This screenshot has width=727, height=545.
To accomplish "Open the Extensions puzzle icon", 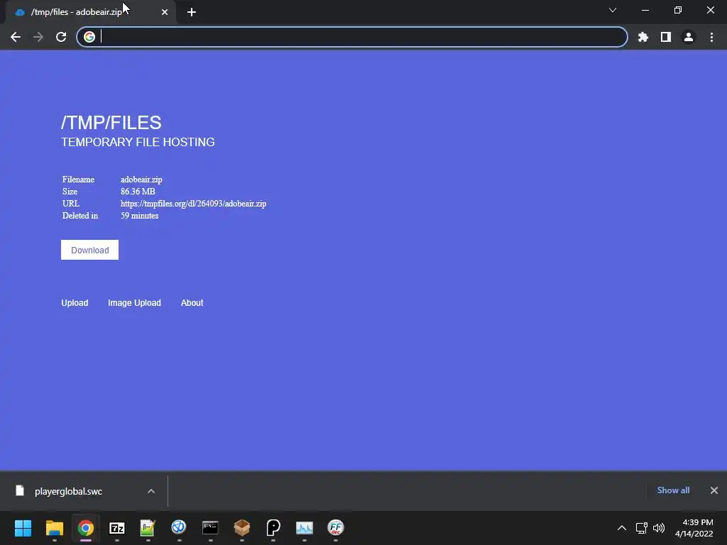I will tap(643, 37).
